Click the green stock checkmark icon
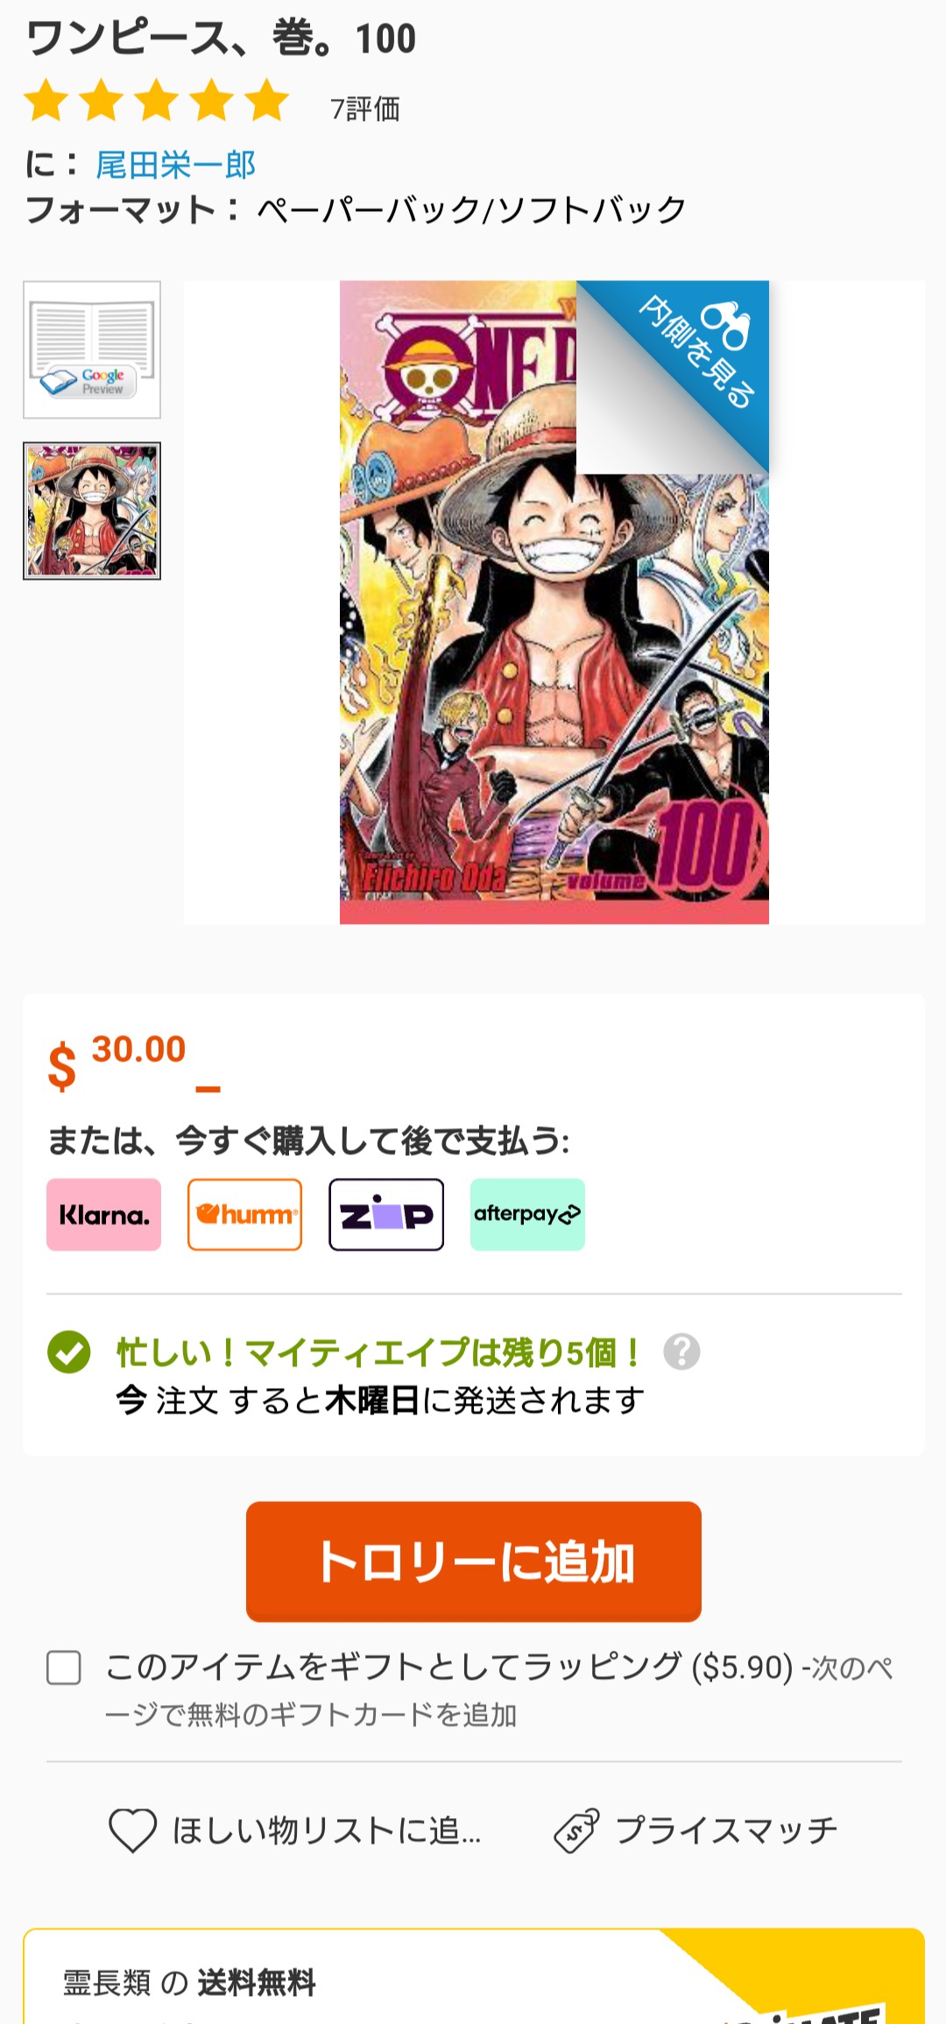Viewport: 946px width, 2024px height. pyautogui.click(x=69, y=1351)
